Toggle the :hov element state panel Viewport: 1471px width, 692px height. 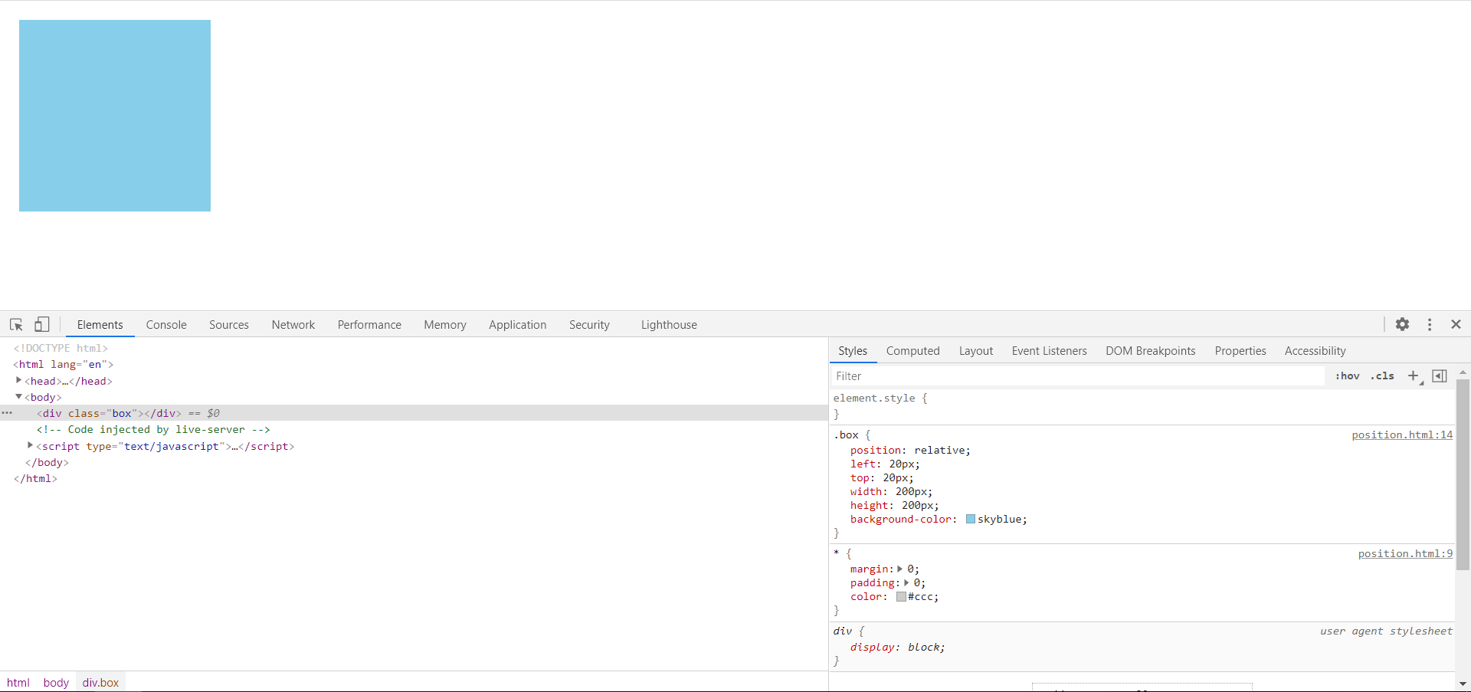coord(1347,376)
